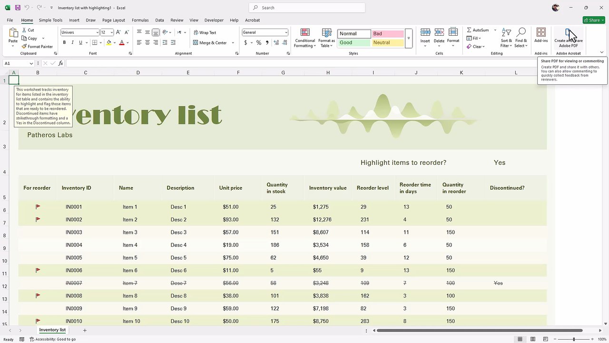Click Accessibility: Good to go status
The height and width of the screenshot is (343, 609).
pos(53,339)
